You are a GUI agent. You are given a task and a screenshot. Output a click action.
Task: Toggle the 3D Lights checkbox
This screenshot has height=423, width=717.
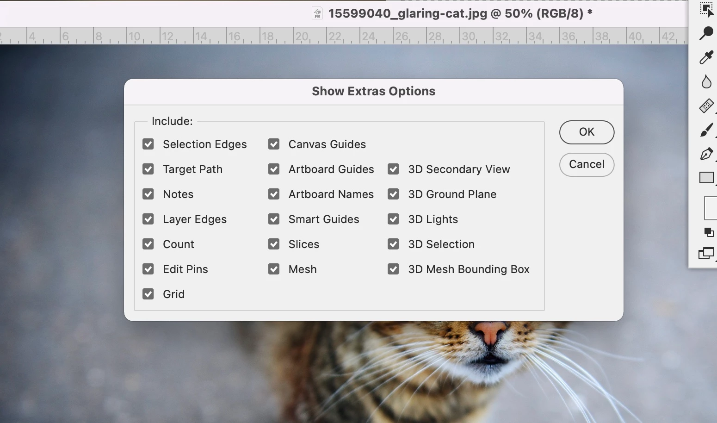point(393,219)
